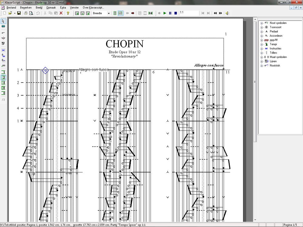The width and height of the screenshot is (303, 227).
Task: Open print preview magnifier page icon
Action: [x=31, y=13]
